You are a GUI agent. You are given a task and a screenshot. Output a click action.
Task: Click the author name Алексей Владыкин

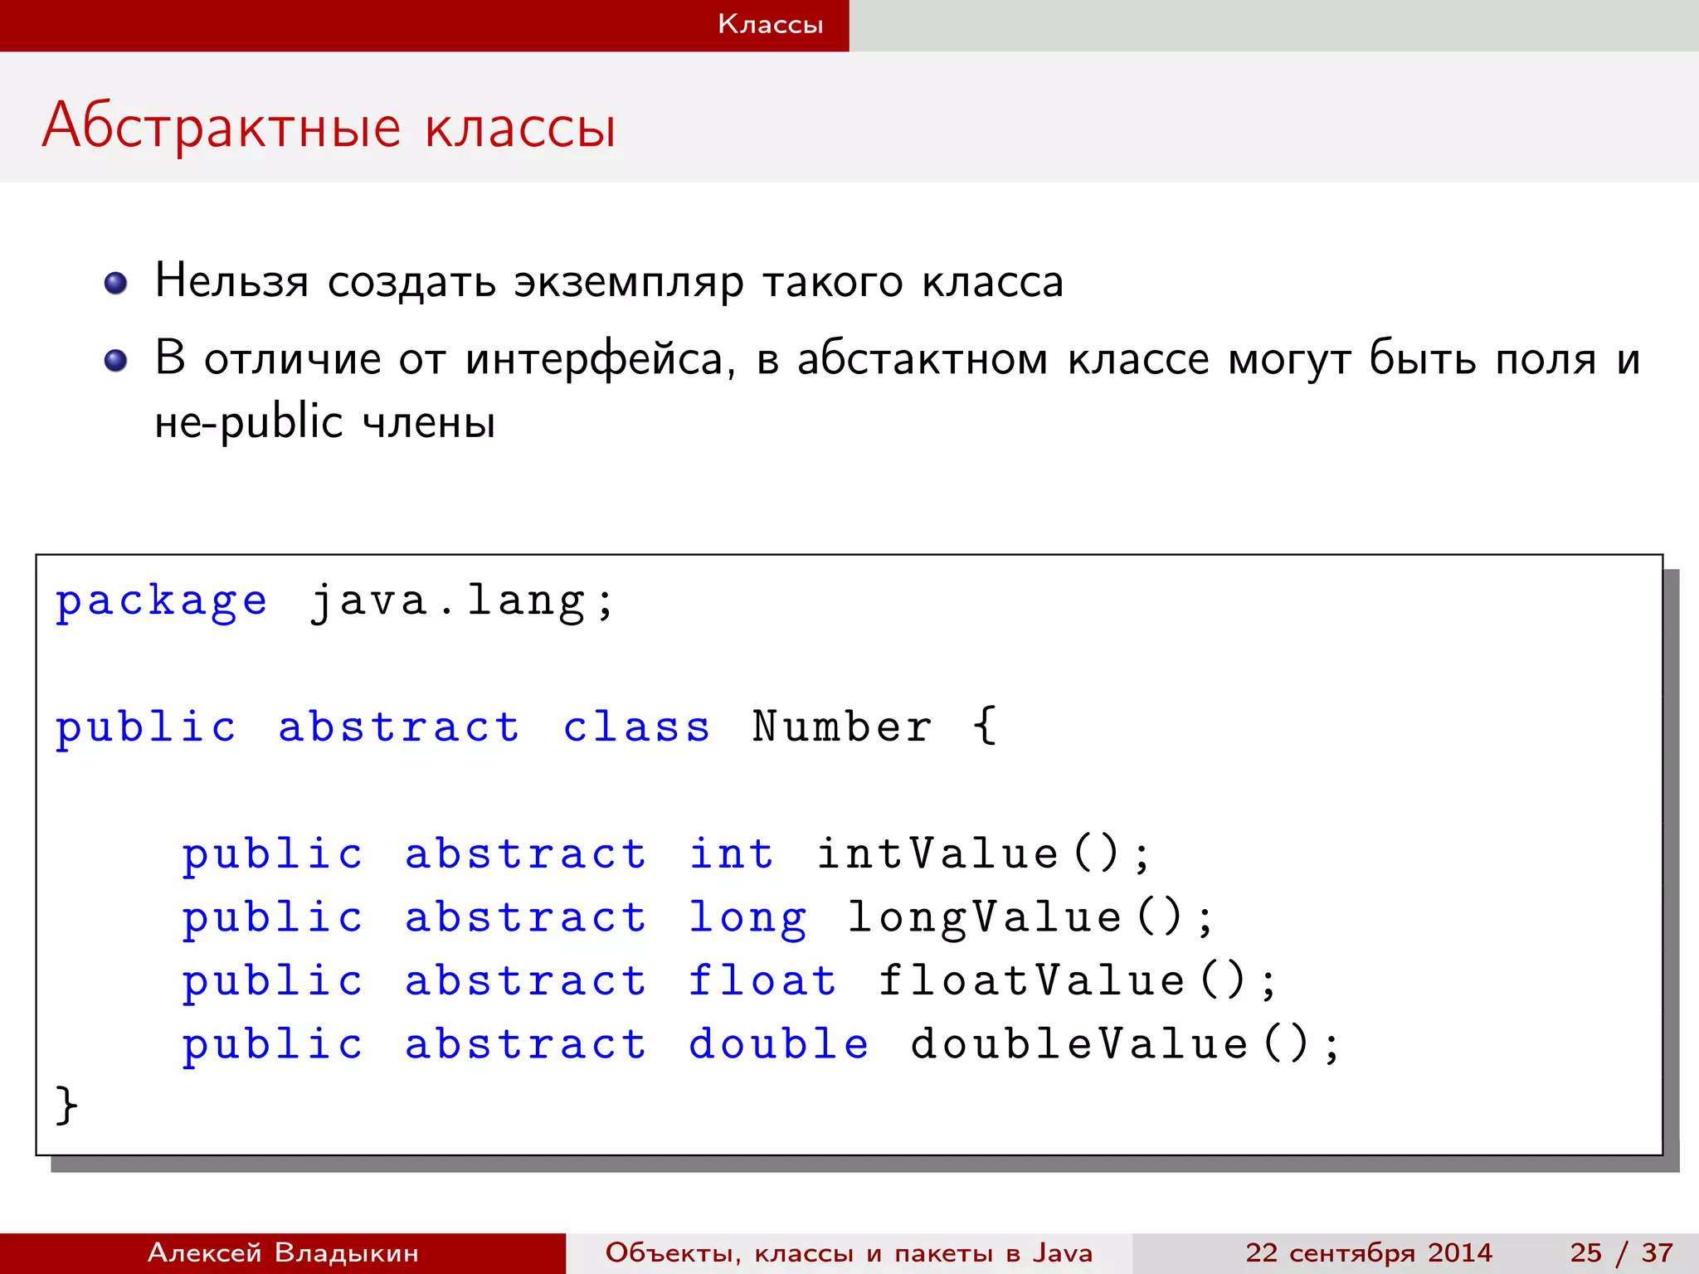click(x=283, y=1252)
